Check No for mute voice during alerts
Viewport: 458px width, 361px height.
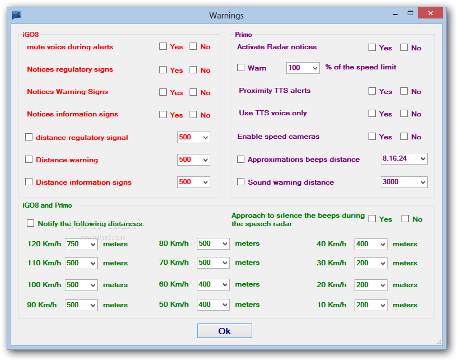[x=193, y=46]
